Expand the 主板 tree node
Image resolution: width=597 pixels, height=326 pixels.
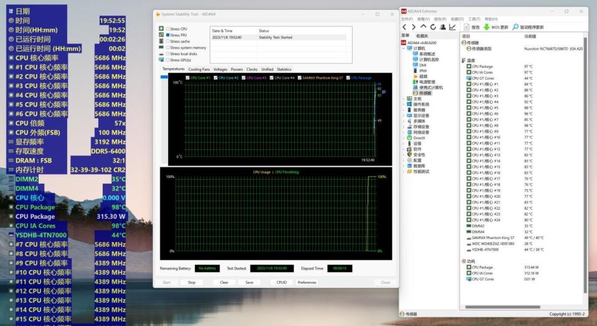[403, 99]
